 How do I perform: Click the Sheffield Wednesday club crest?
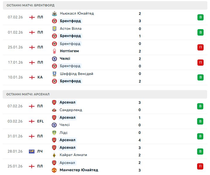(54, 74)
